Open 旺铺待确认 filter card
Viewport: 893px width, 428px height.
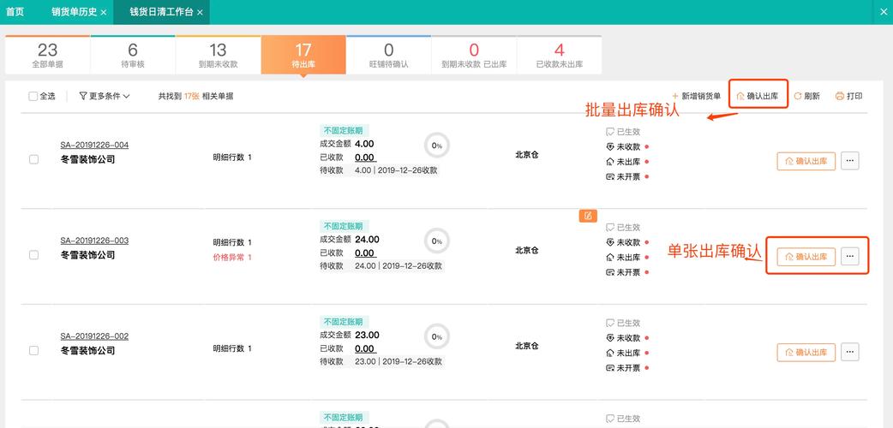(x=388, y=55)
